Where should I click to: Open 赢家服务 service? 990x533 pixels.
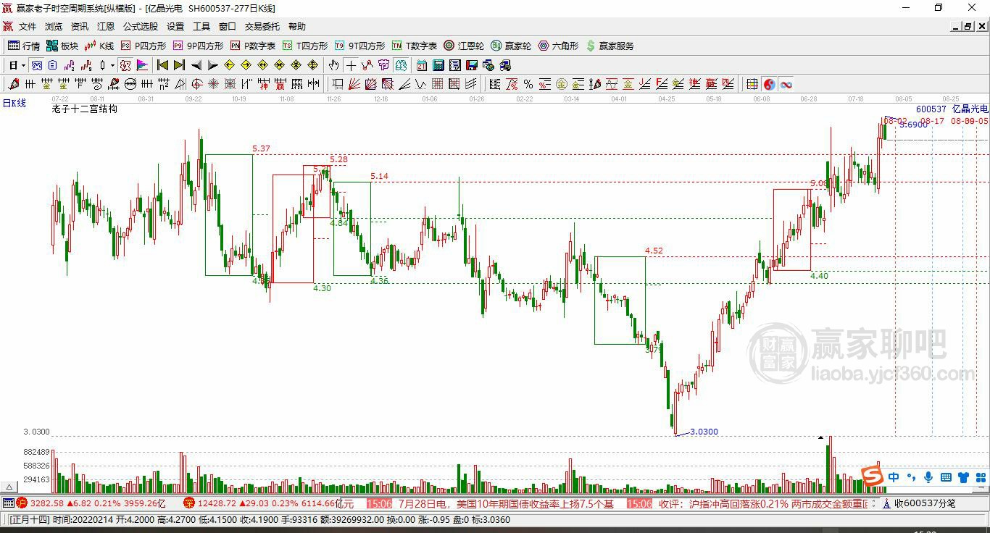coord(610,46)
